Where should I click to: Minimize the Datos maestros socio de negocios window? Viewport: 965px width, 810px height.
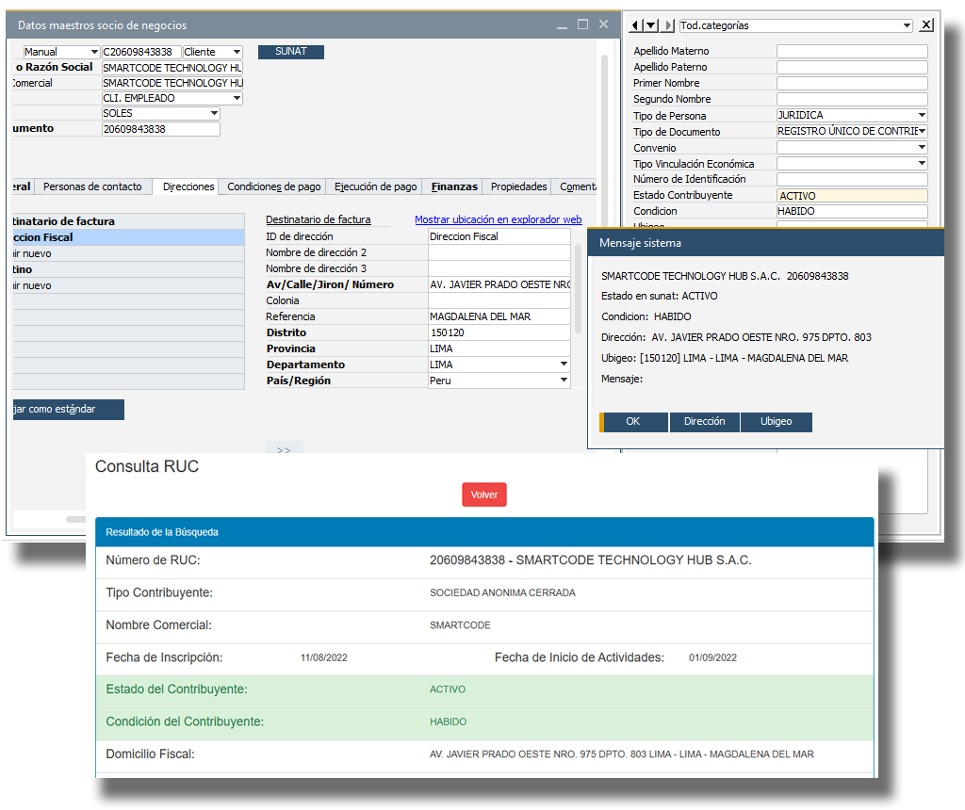pyautogui.click(x=563, y=24)
